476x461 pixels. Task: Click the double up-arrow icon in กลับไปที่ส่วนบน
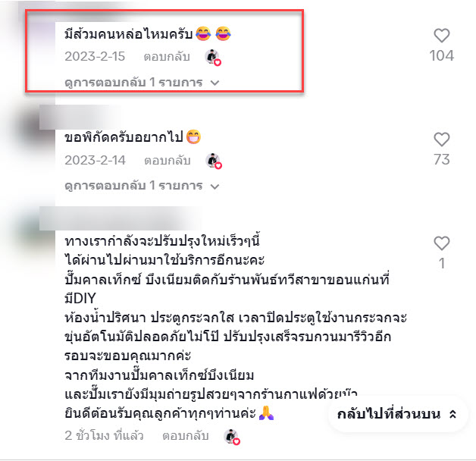pyautogui.click(x=453, y=414)
